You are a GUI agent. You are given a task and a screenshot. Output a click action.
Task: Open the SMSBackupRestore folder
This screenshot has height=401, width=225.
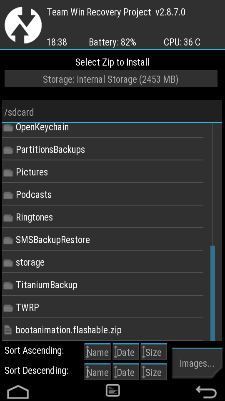(102, 240)
